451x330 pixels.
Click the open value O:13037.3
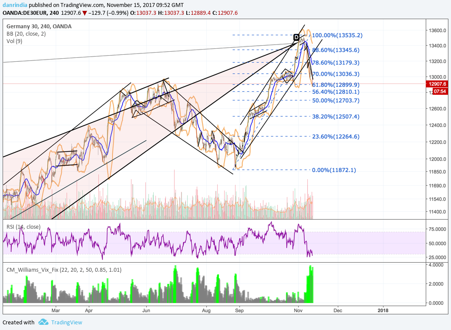143,13
